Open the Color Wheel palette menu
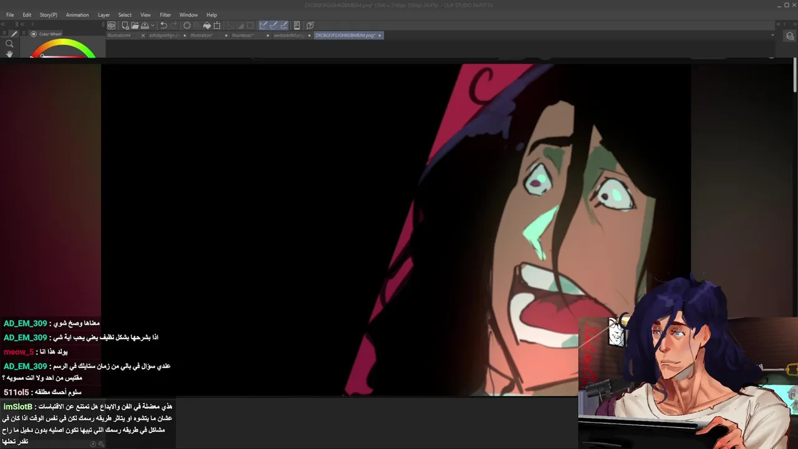The width and height of the screenshot is (798, 449). pos(24,33)
